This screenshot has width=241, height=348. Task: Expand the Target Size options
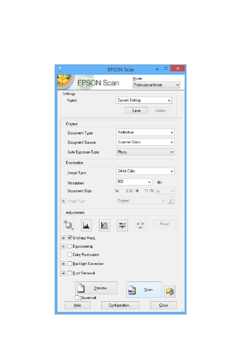(x=64, y=201)
